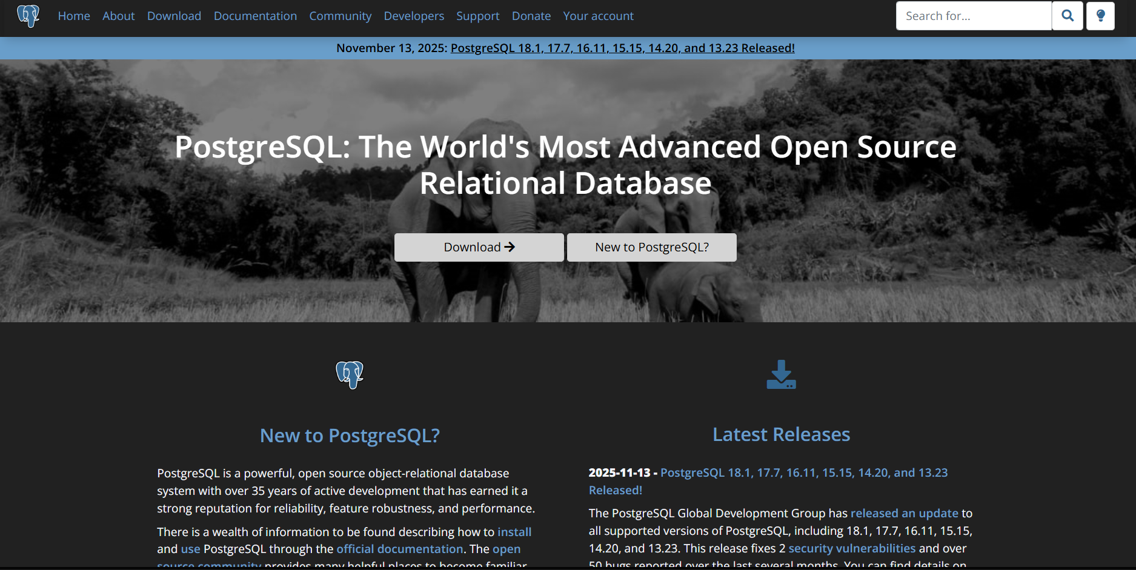This screenshot has width=1136, height=570.
Task: Open the Documentation section
Action: [255, 16]
